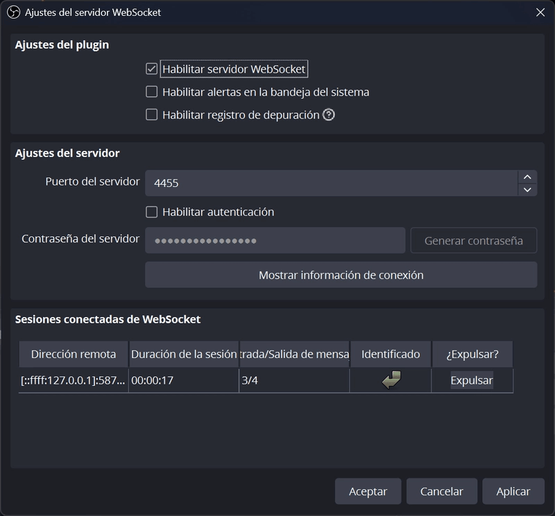Open Mostrar información de conexión
555x516 pixels.
point(341,274)
